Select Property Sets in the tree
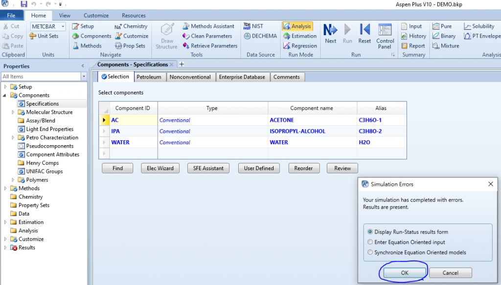Viewport: 501px width, 285px height. click(x=34, y=205)
